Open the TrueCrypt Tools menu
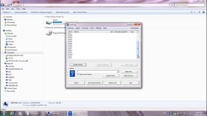The height and width of the screenshot is (116, 207). [92, 28]
